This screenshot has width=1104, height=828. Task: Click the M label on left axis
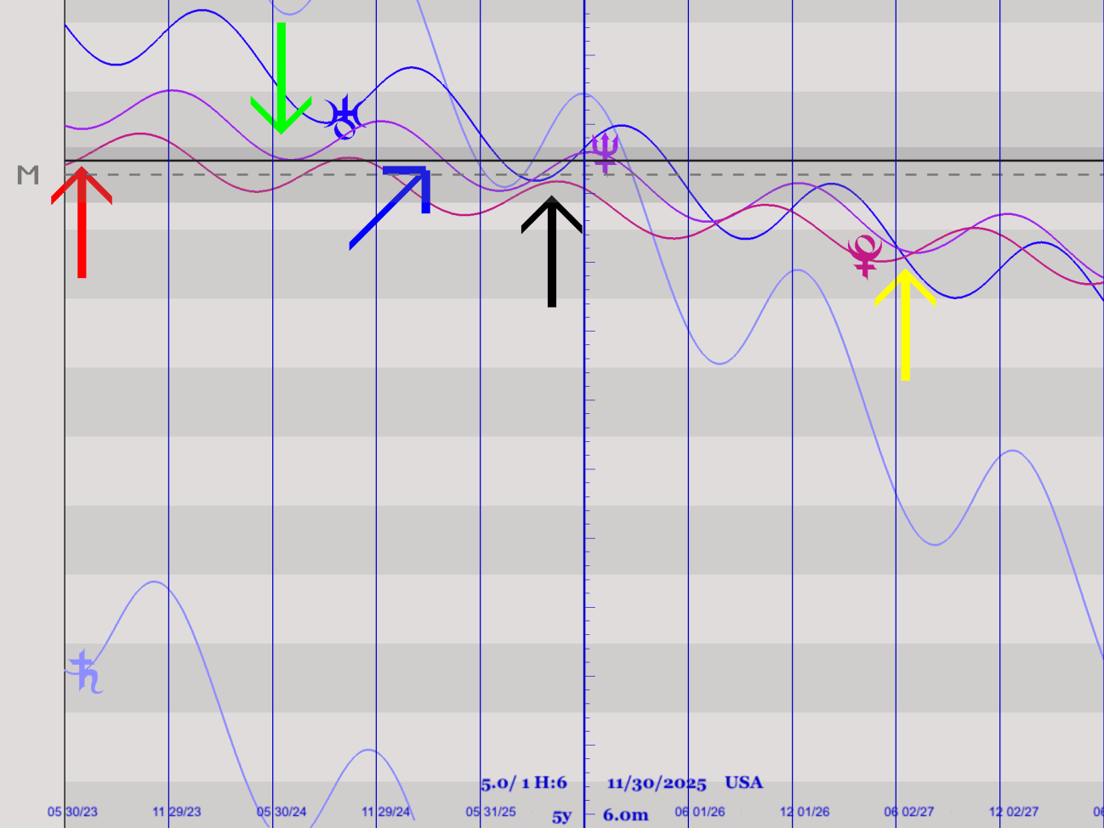pyautogui.click(x=28, y=175)
